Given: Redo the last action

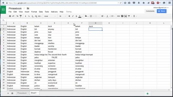Looking at the screenshot, I should [17, 16].
